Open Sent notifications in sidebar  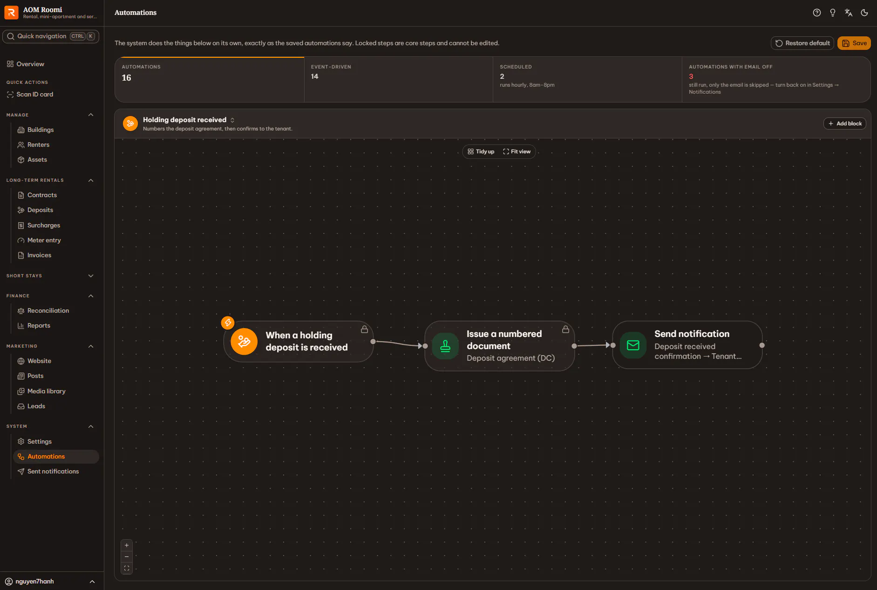(53, 471)
